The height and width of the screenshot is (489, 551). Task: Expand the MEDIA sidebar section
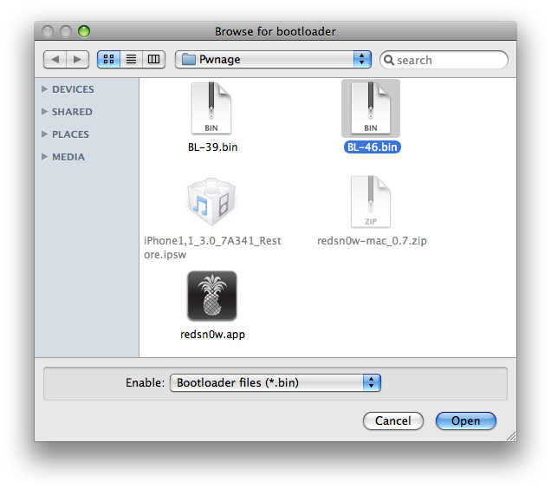coord(45,157)
